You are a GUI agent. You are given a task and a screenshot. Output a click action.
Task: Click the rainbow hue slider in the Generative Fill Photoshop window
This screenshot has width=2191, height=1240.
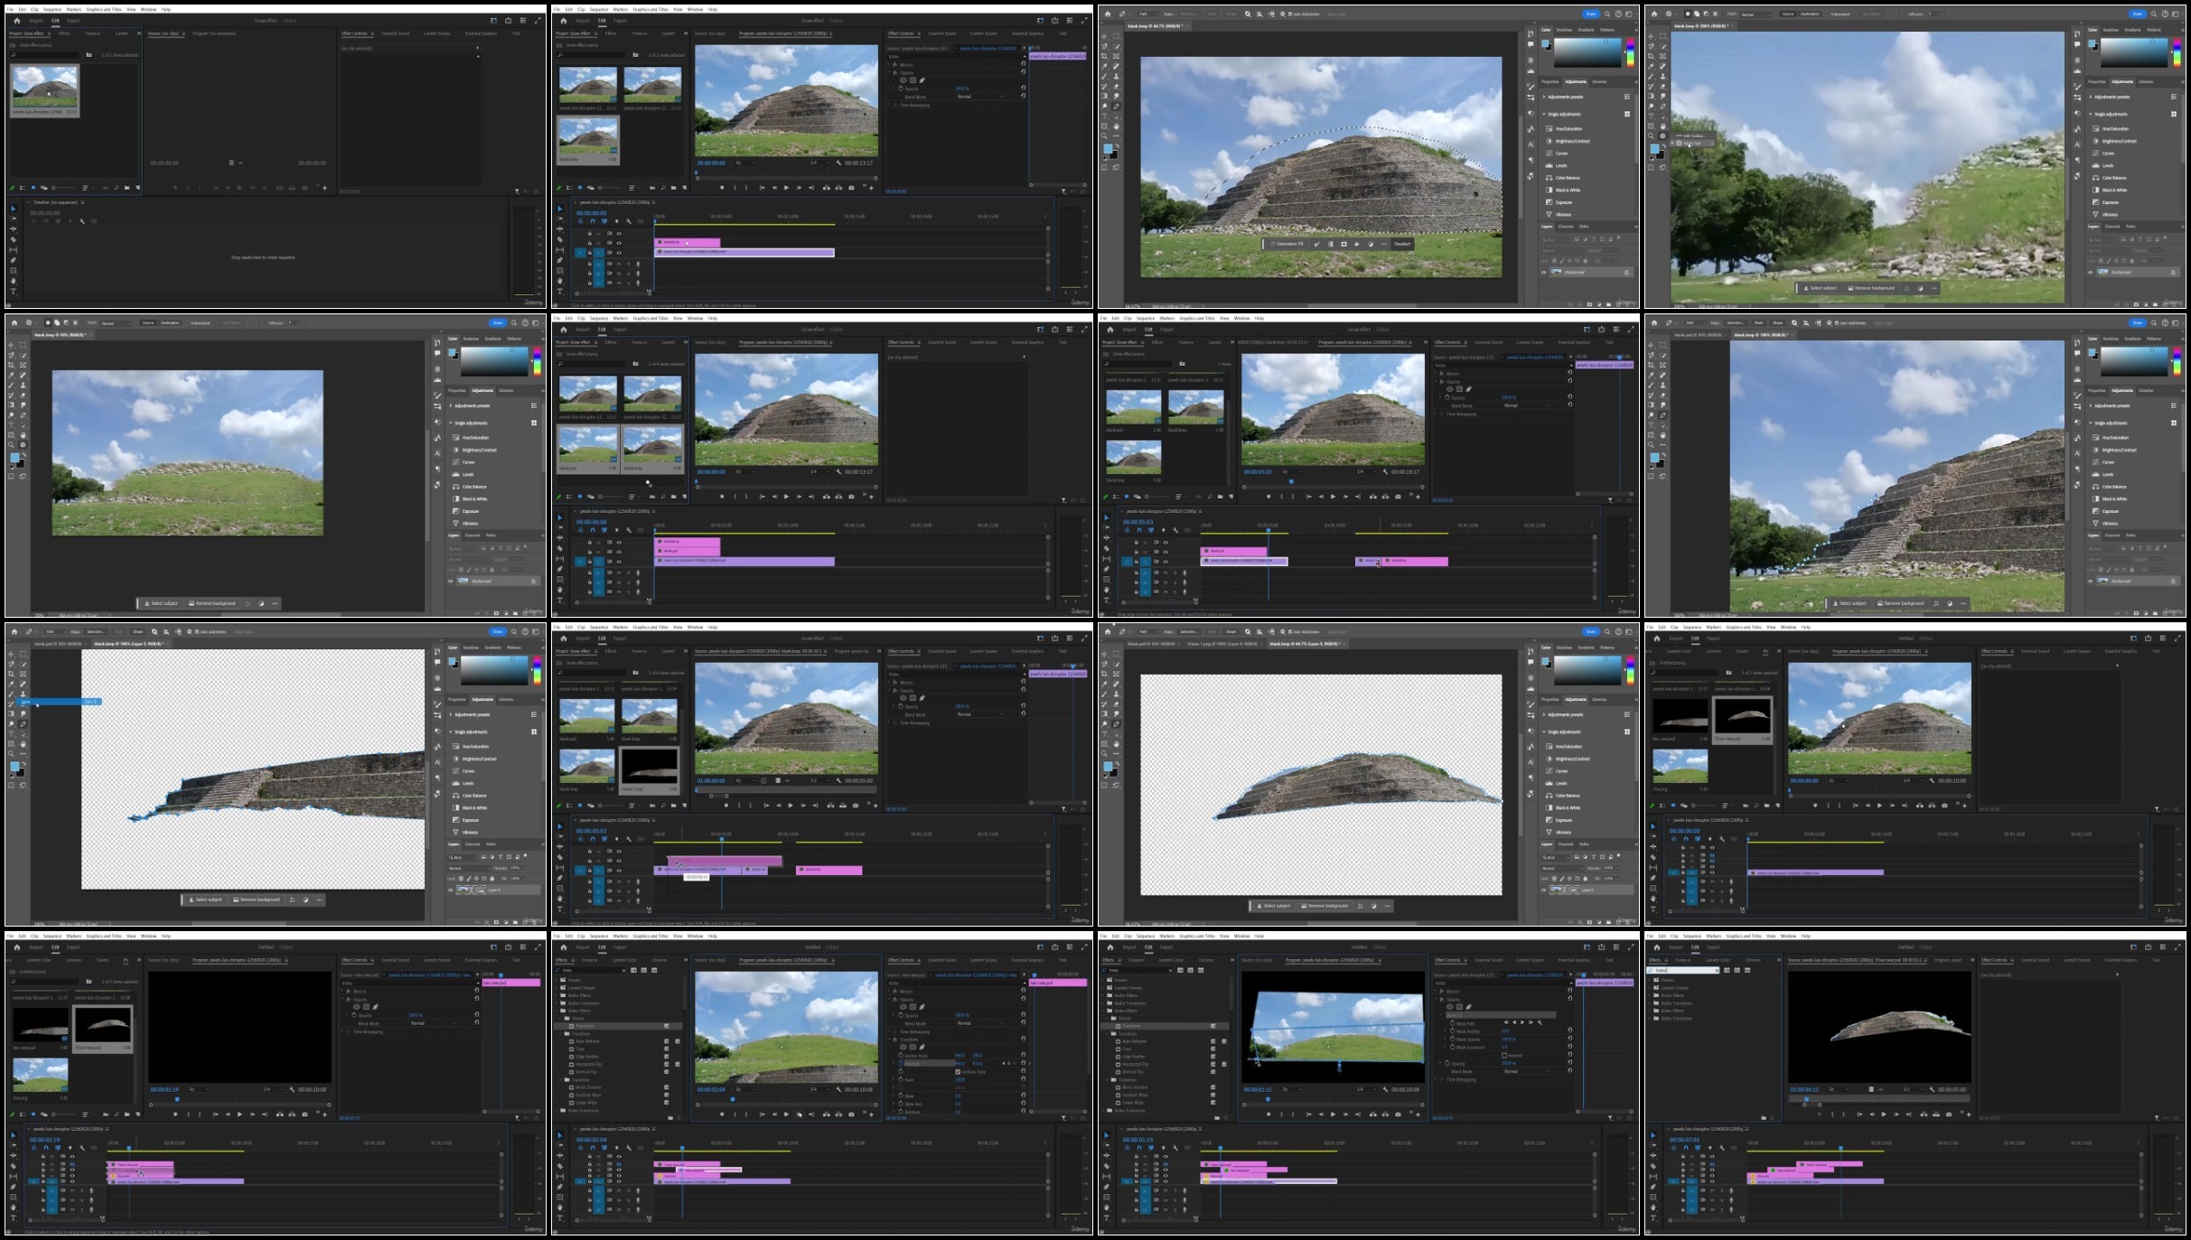click(1631, 52)
